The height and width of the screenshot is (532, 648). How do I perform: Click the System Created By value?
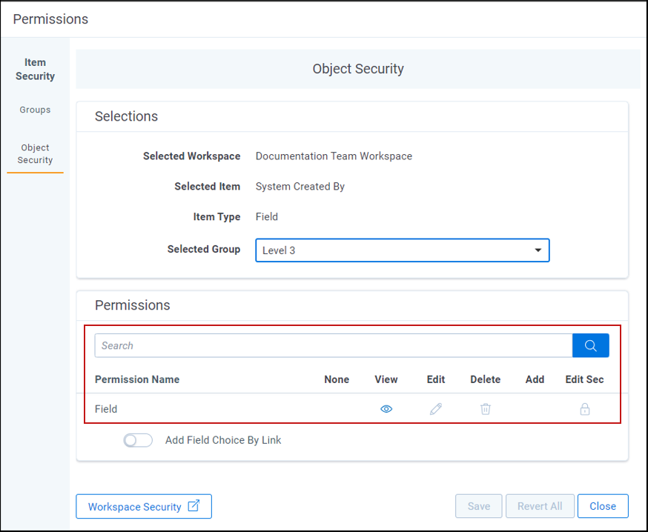coord(300,187)
